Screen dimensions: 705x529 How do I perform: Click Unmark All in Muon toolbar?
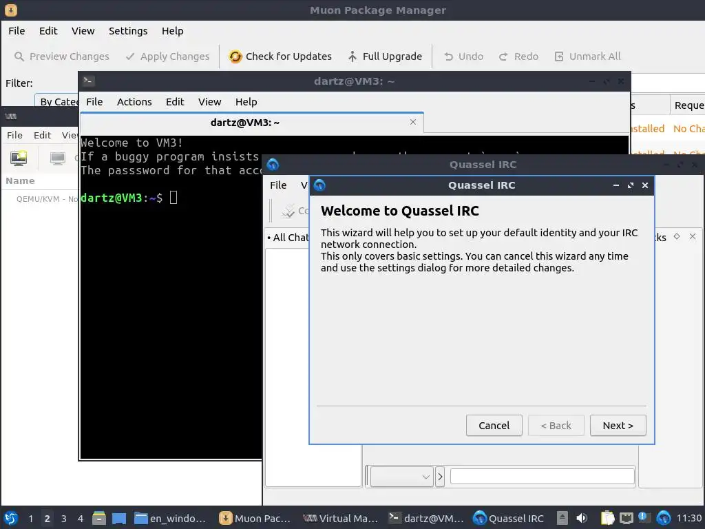(588, 56)
